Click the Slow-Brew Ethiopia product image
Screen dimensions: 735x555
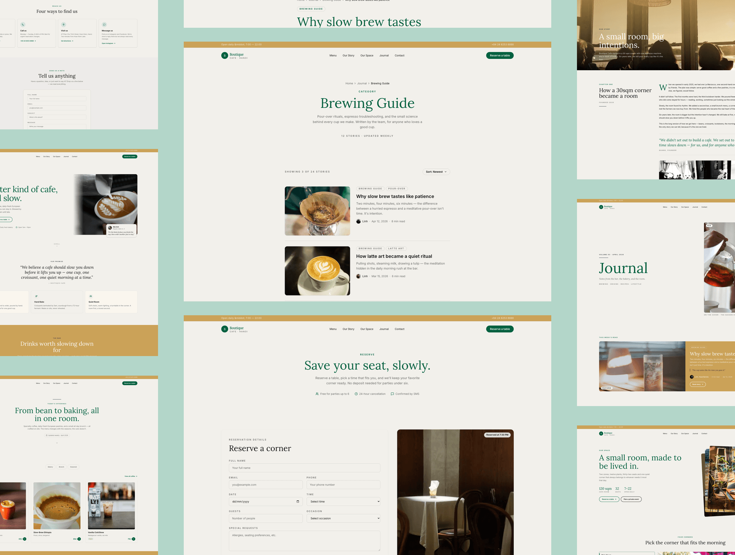57,506
